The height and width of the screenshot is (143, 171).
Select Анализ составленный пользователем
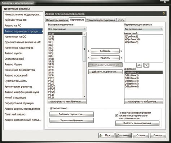[23, 120]
